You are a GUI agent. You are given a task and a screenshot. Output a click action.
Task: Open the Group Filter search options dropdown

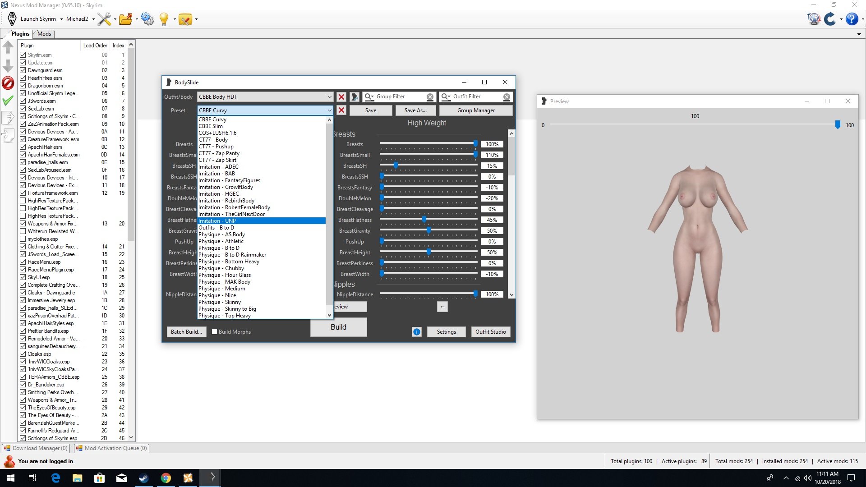[x=369, y=97]
